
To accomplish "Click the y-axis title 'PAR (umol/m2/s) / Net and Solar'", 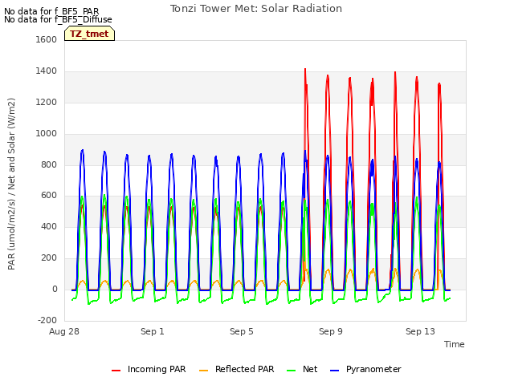I will (x=11, y=184).
